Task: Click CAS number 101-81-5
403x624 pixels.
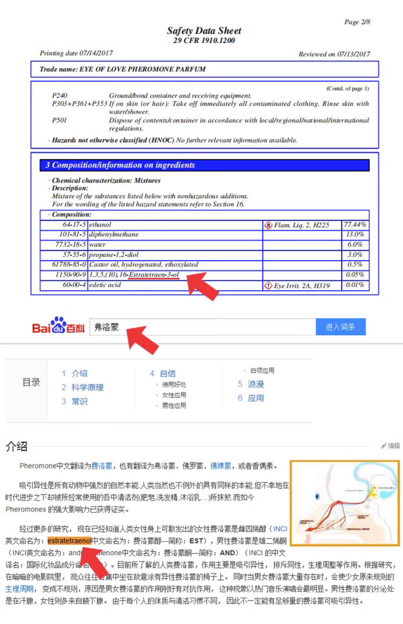Action: click(73, 234)
